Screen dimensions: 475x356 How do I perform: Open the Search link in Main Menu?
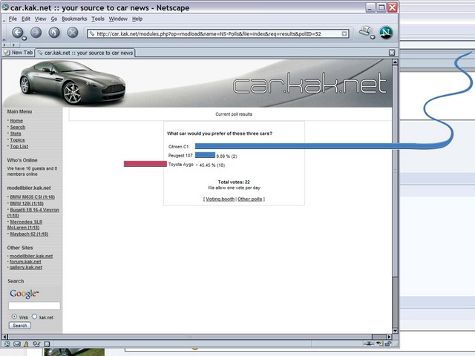[18, 127]
